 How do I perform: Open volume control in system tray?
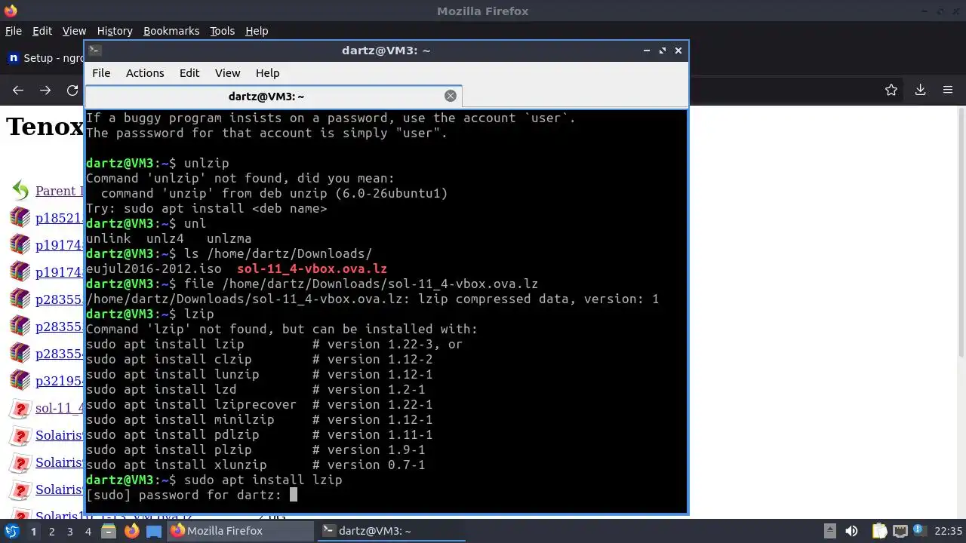(x=851, y=531)
